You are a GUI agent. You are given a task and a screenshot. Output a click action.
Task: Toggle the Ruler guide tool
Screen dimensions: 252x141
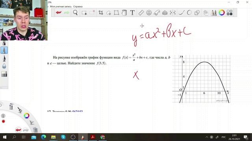click(141, 13)
